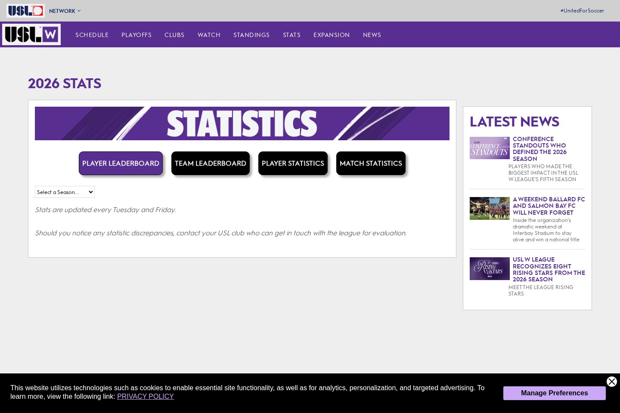Click the #UnitedForSoccer link
The image size is (620, 413).
(582, 11)
